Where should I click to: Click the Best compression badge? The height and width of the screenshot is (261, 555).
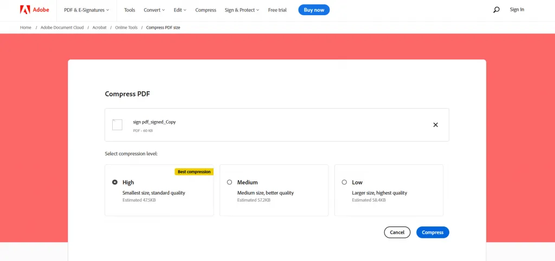coord(194,172)
